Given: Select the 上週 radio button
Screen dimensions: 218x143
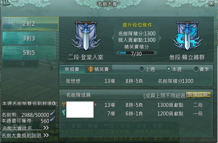Looking at the screenshot, I should pos(142,69).
